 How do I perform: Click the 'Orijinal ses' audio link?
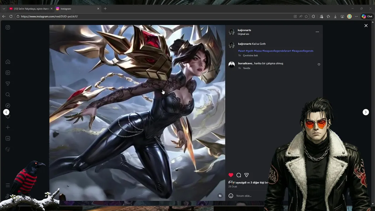click(x=243, y=34)
